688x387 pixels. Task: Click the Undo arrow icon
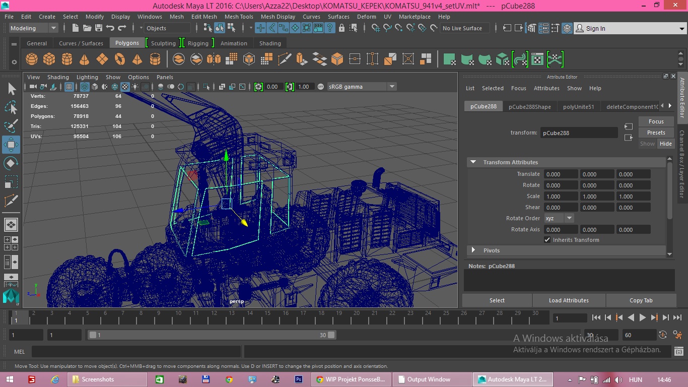(110, 28)
